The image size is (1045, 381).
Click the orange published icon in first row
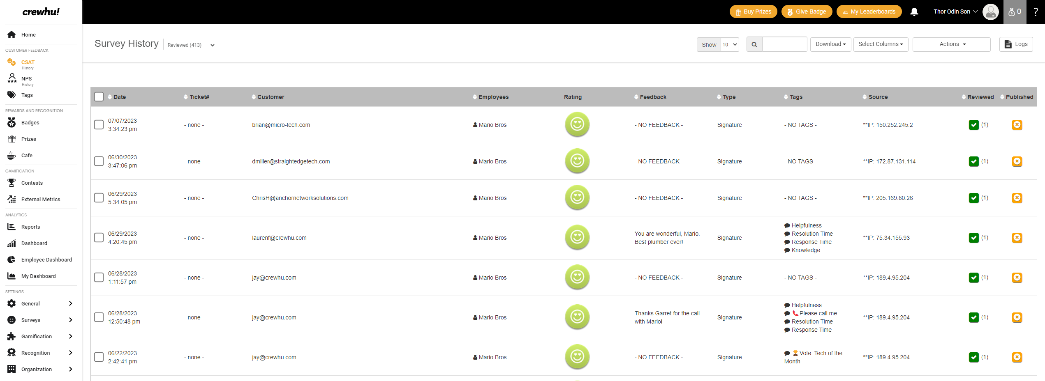click(1017, 125)
